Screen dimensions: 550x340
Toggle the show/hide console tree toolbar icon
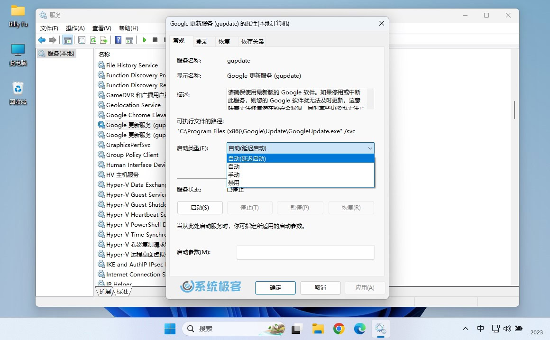(67, 40)
